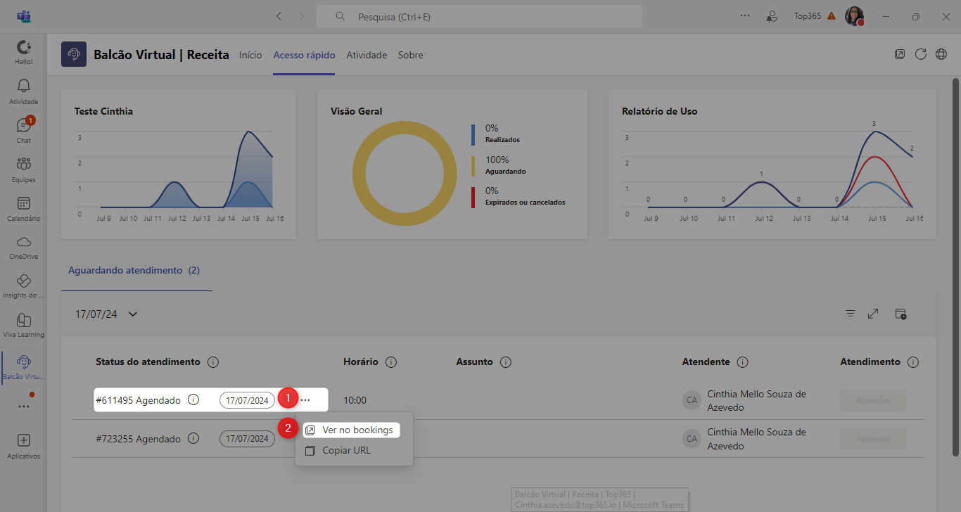This screenshot has width=961, height=512.
Task: Click info icon beside Atendimento header
Action: tap(913, 362)
